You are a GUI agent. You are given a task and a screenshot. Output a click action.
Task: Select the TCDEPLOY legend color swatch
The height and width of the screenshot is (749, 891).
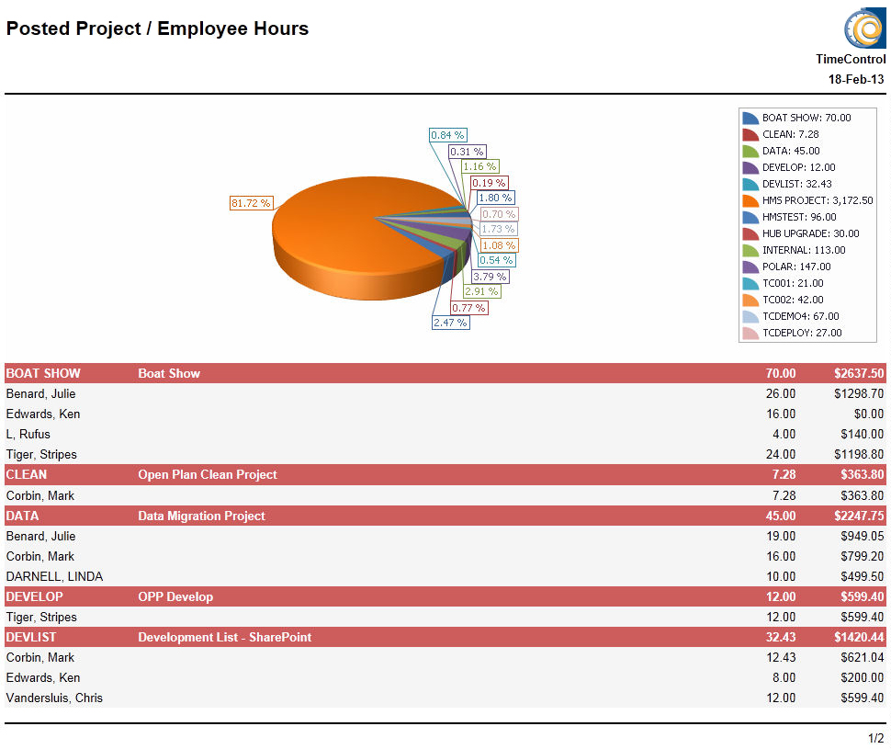click(x=750, y=334)
